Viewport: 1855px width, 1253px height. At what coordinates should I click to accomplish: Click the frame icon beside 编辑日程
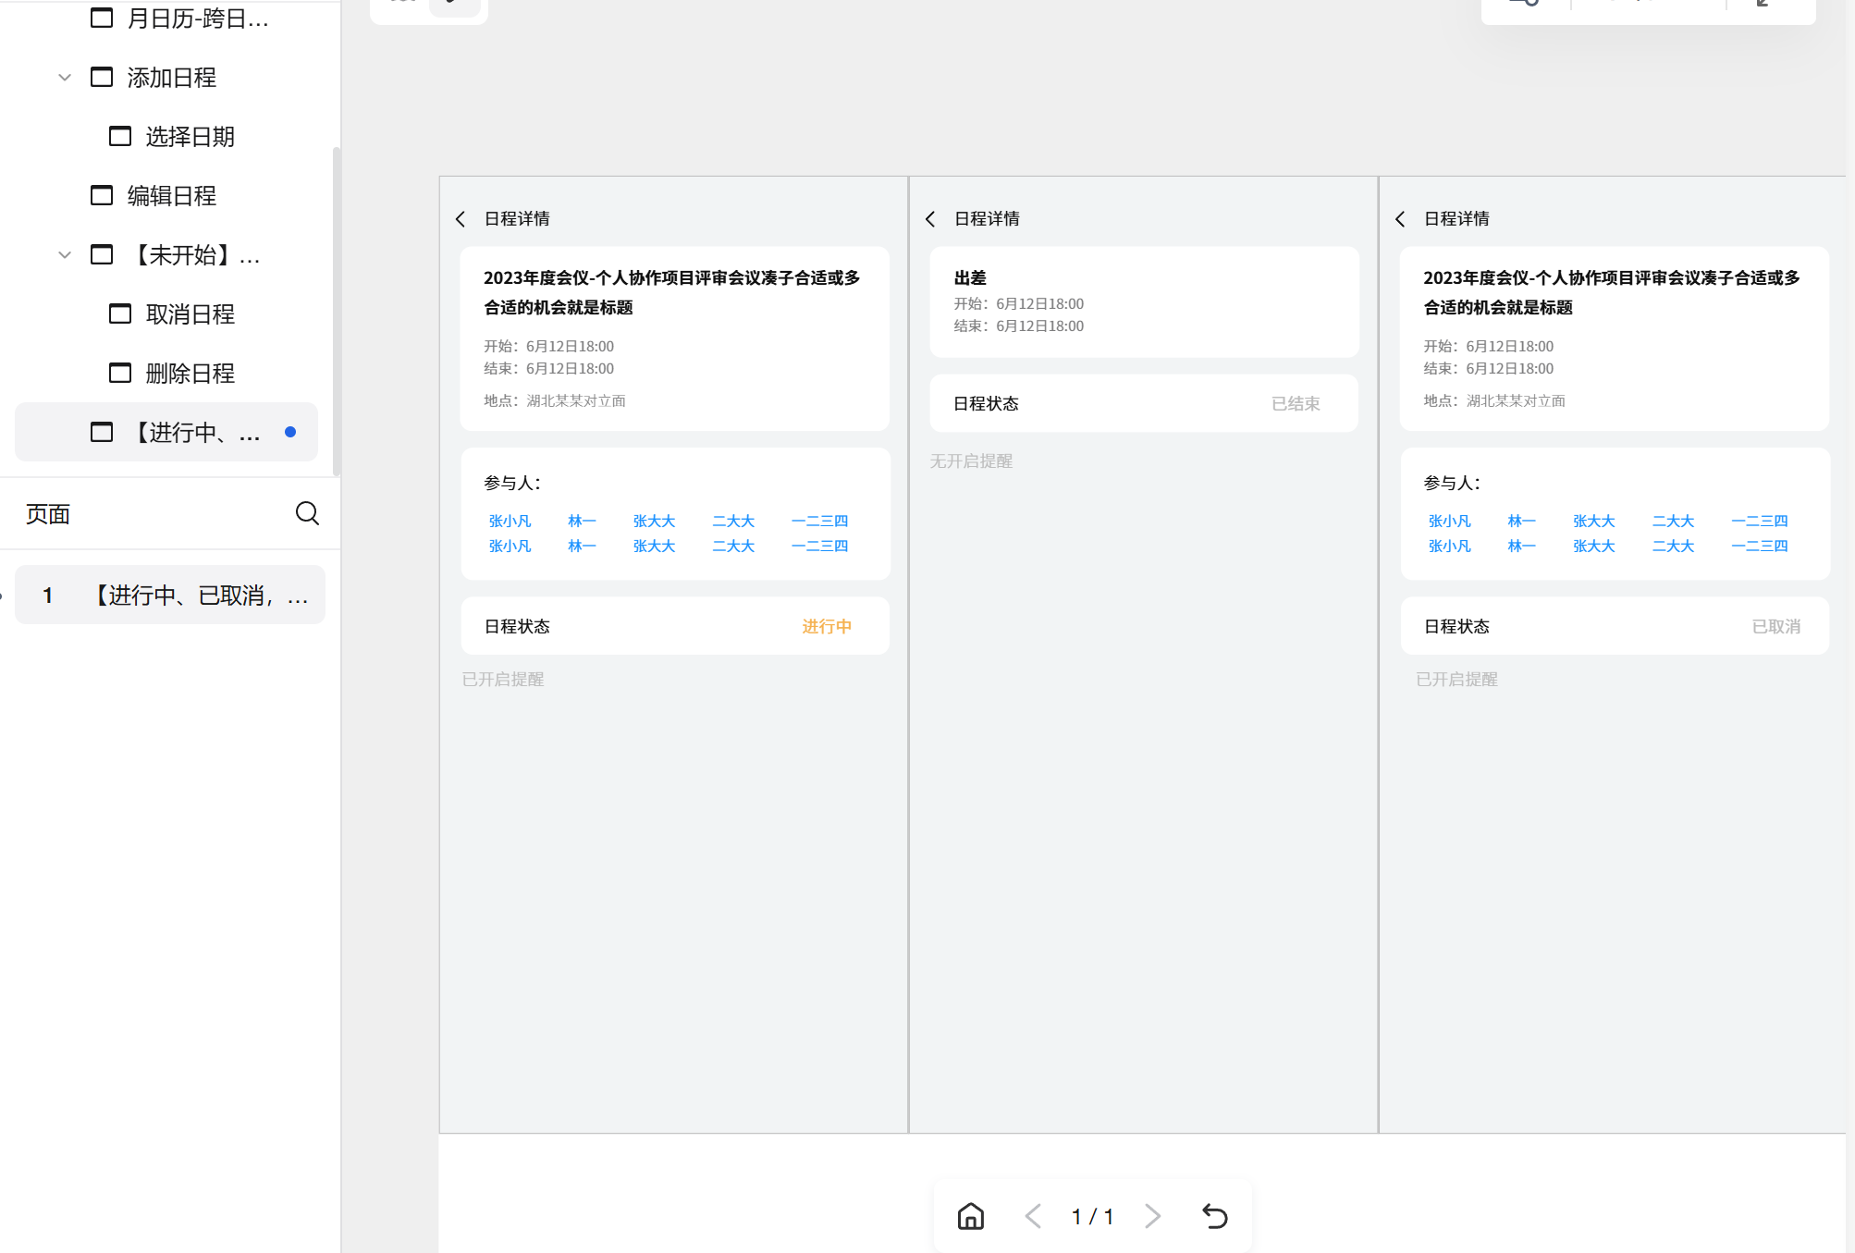(x=102, y=195)
